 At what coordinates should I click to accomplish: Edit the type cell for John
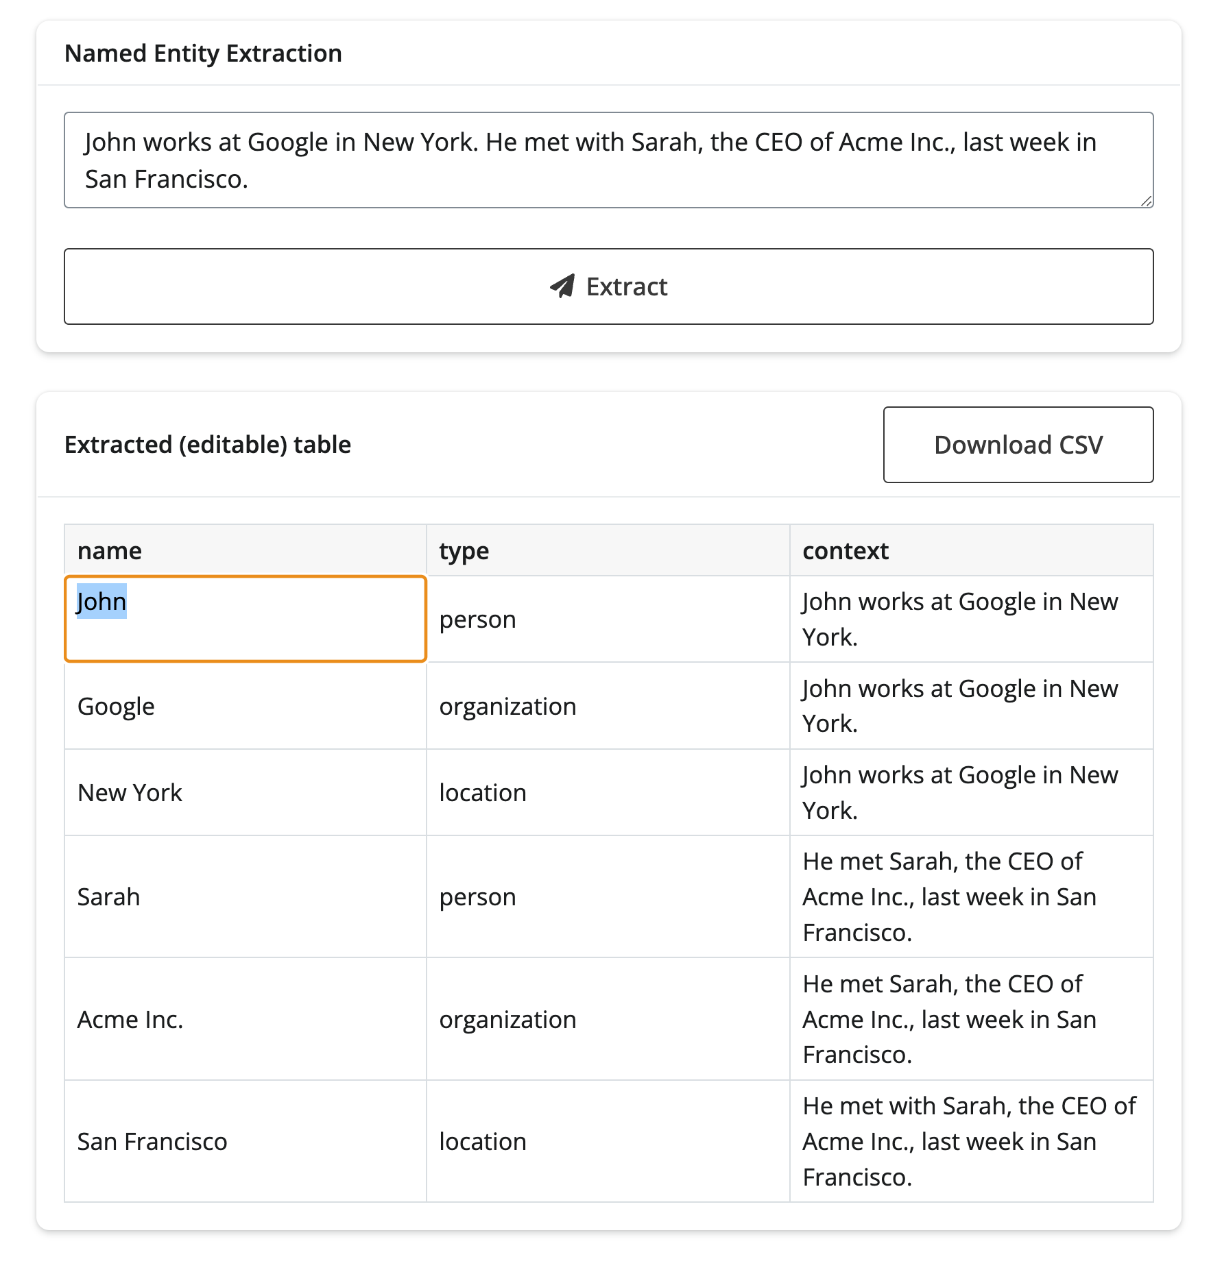[608, 620]
